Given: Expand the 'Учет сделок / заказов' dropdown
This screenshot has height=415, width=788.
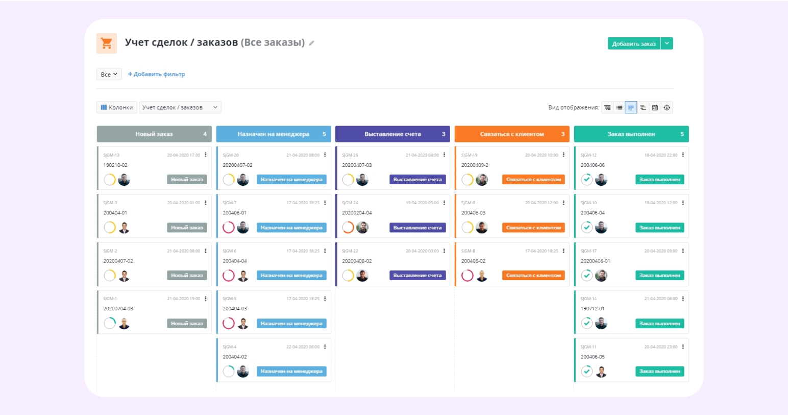Looking at the screenshot, I should pos(180,108).
